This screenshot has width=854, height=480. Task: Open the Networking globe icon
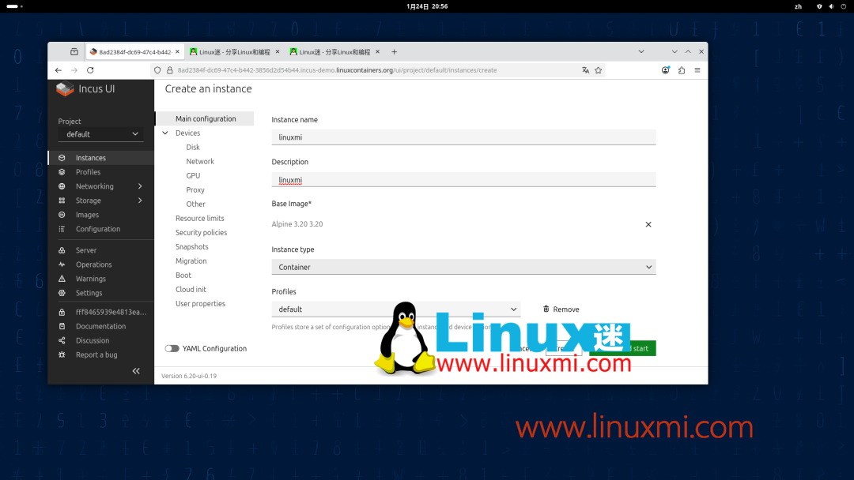[62, 186]
